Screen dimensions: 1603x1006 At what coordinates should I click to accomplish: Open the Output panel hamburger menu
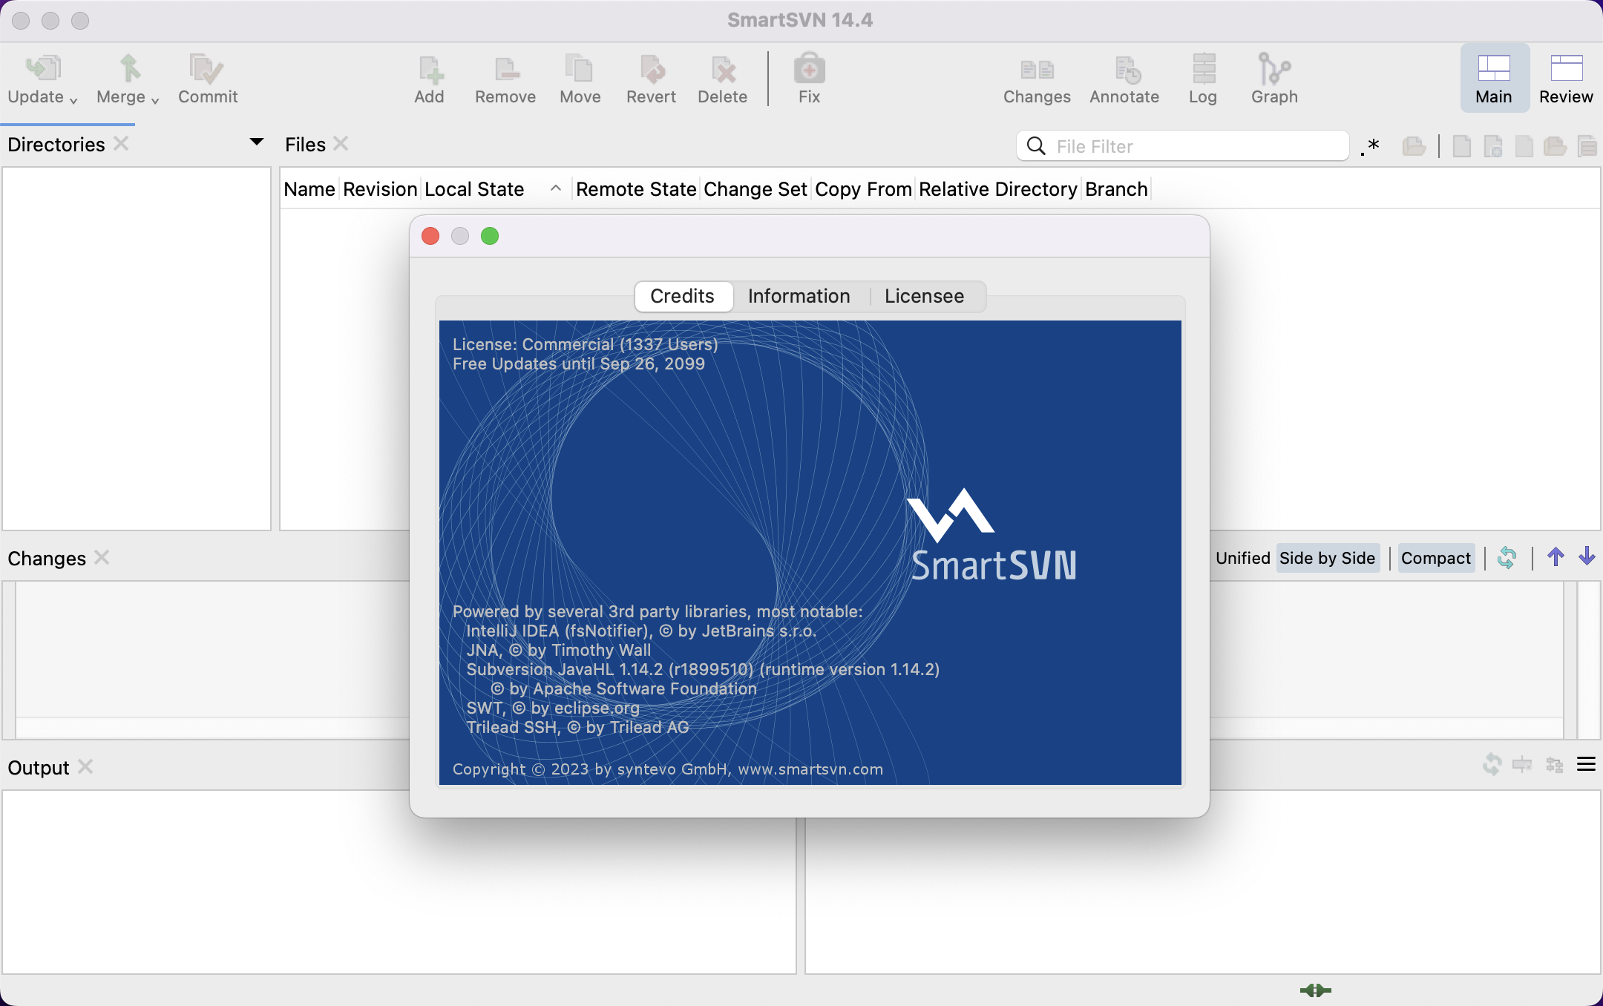tap(1586, 764)
